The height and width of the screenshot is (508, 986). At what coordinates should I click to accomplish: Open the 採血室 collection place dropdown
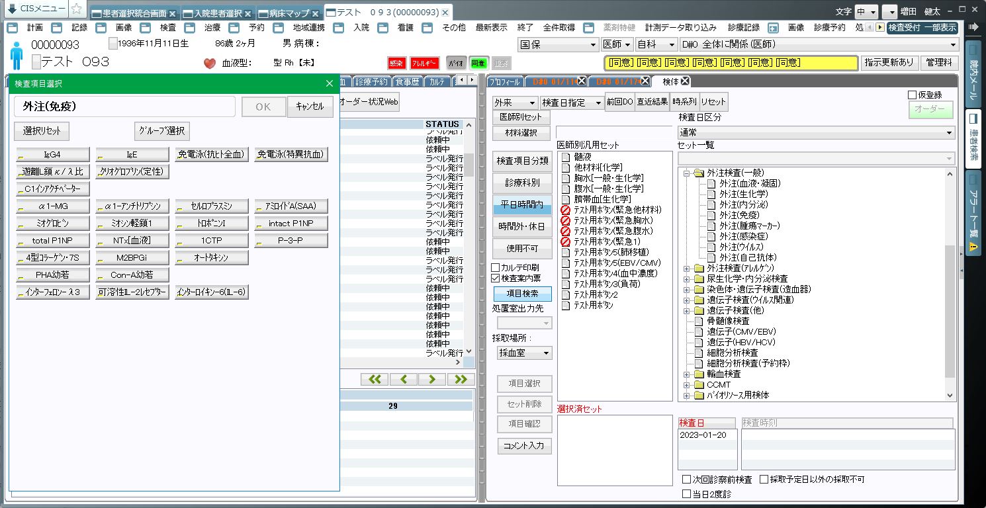pyautogui.click(x=525, y=353)
